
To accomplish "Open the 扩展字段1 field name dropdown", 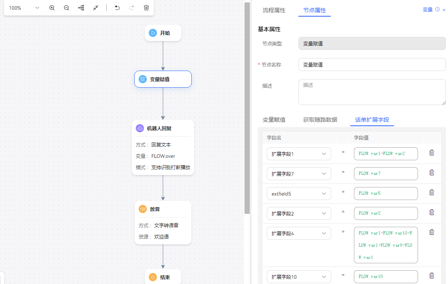I will click(x=299, y=154).
